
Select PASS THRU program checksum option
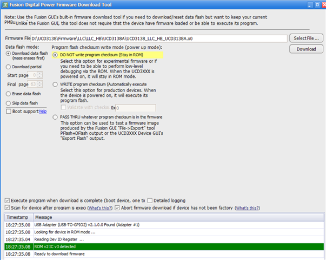point(55,117)
